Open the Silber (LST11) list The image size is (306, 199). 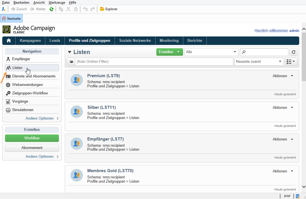pos(102,107)
